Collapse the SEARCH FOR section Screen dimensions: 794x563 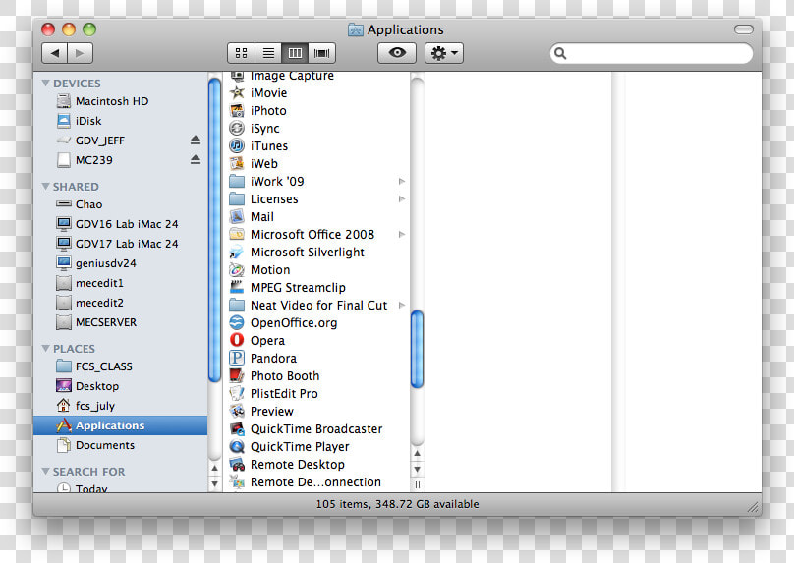coord(45,472)
